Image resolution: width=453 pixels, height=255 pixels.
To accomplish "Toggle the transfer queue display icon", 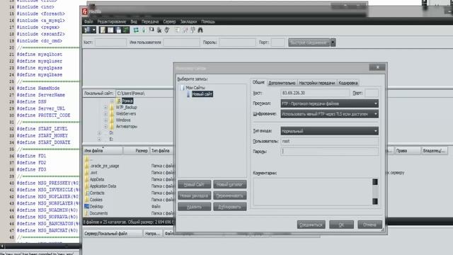I will (126, 30).
